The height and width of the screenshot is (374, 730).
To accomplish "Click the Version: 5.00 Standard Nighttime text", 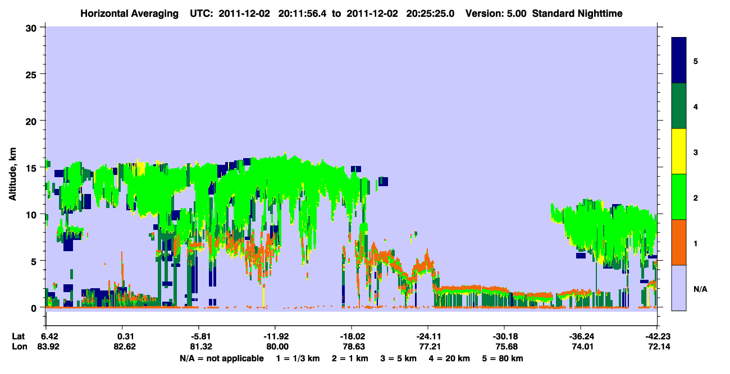I will click(x=544, y=13).
